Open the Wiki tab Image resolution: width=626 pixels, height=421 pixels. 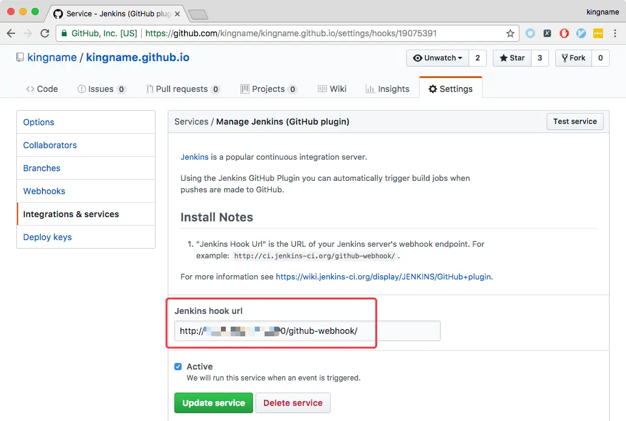332,89
